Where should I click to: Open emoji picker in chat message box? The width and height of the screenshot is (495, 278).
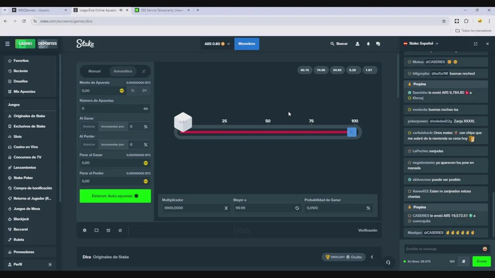(485, 249)
